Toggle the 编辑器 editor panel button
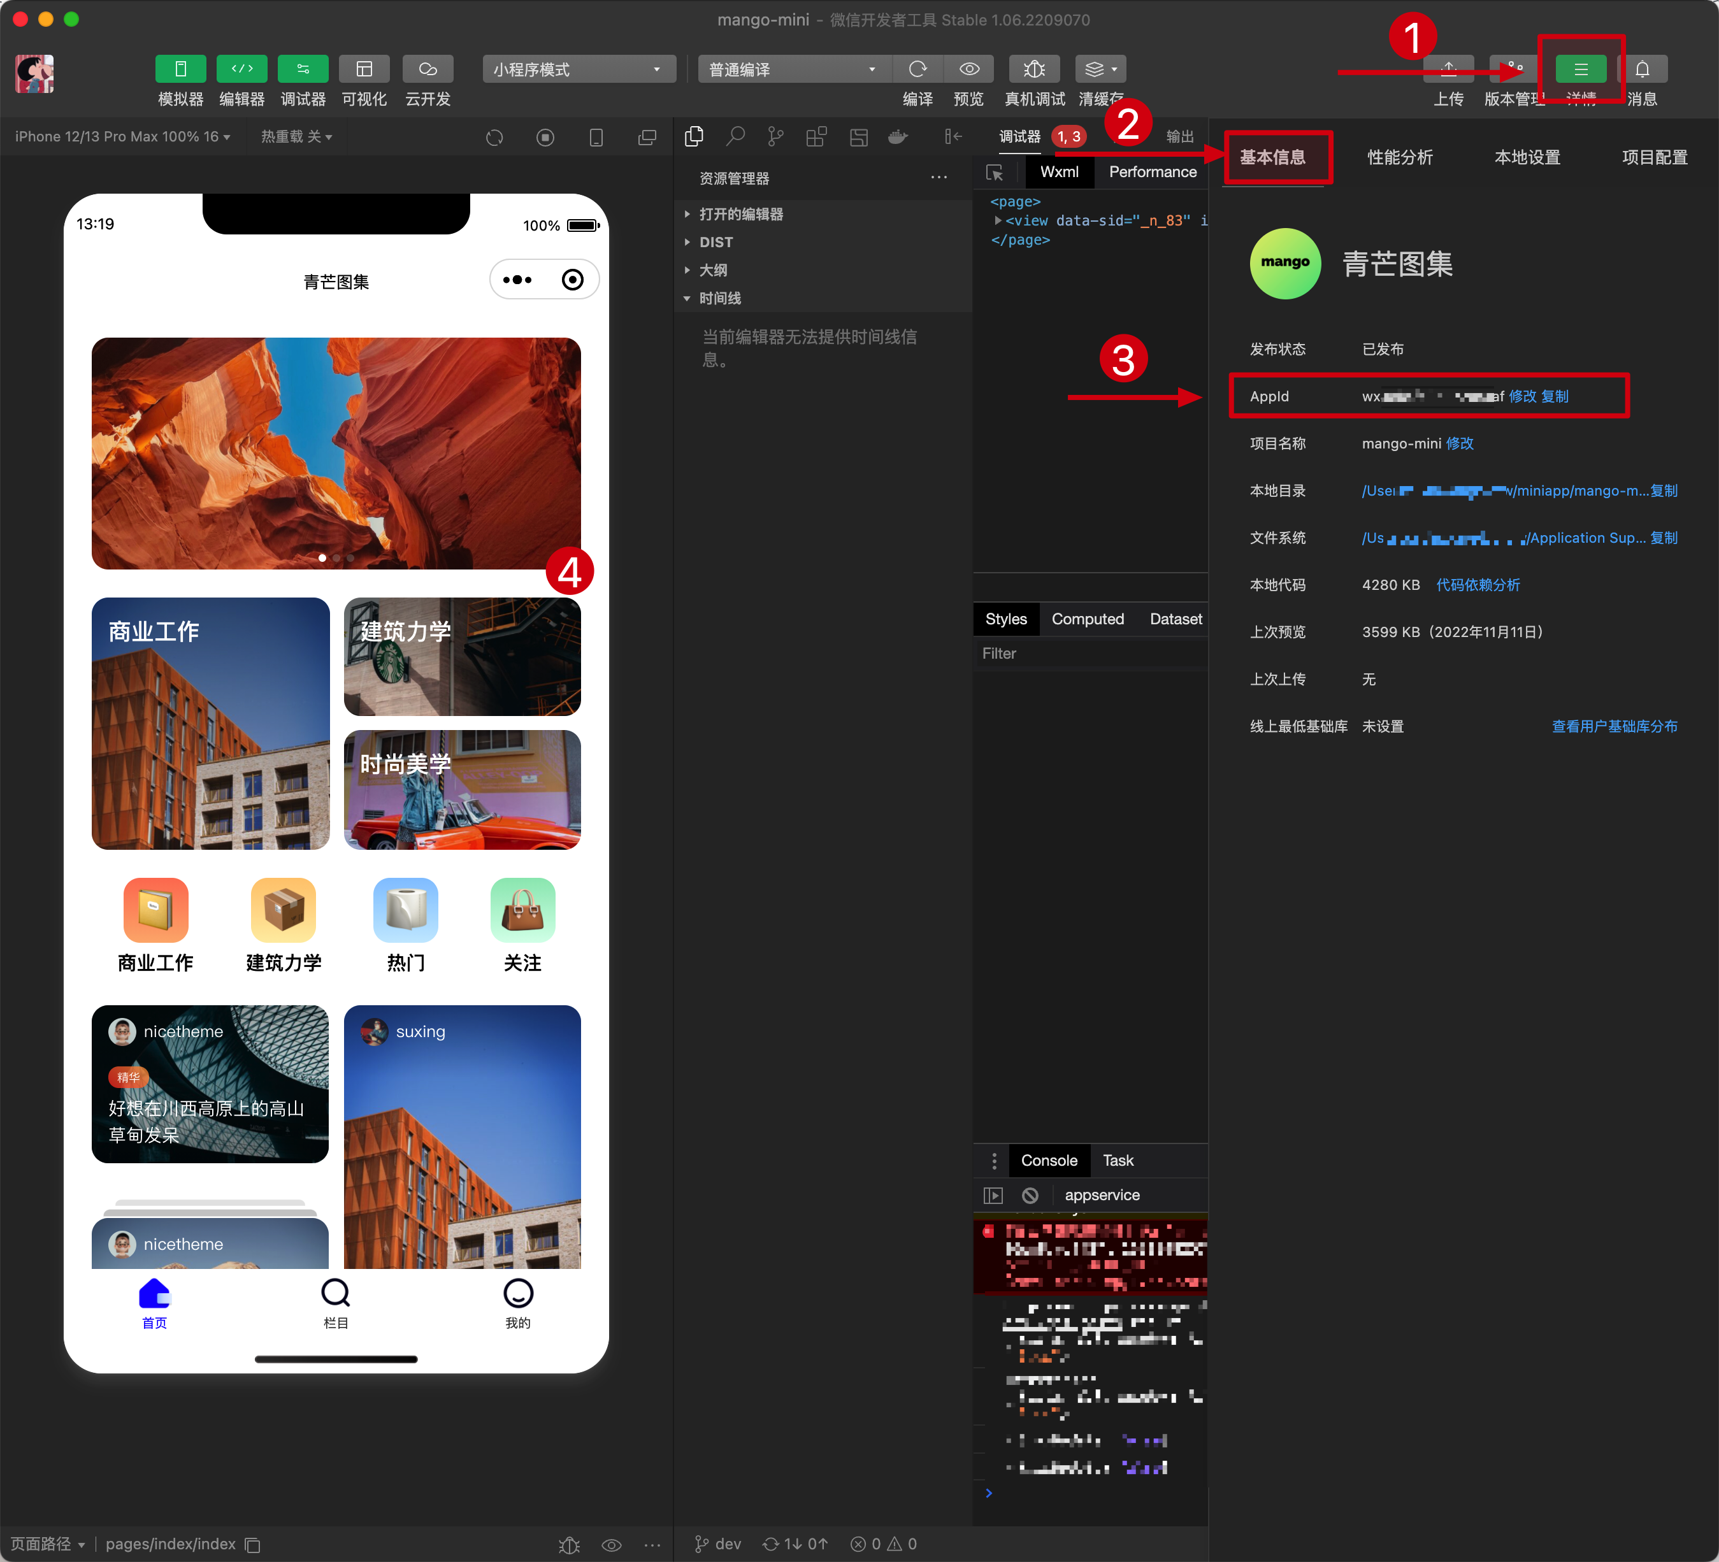Viewport: 1719px width, 1562px height. (x=241, y=68)
